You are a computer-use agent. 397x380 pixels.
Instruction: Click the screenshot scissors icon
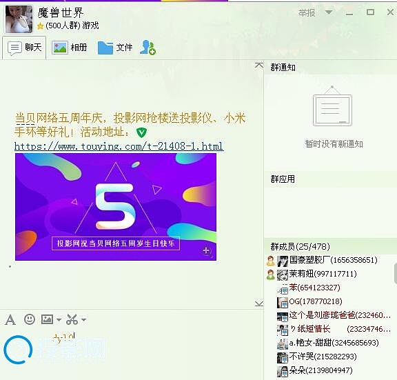(x=72, y=319)
